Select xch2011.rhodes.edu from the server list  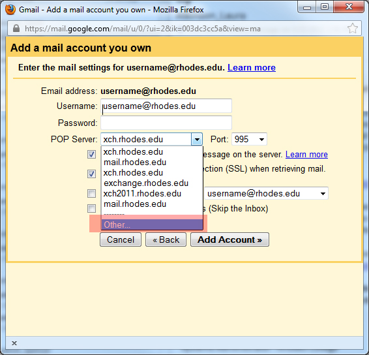click(x=152, y=193)
